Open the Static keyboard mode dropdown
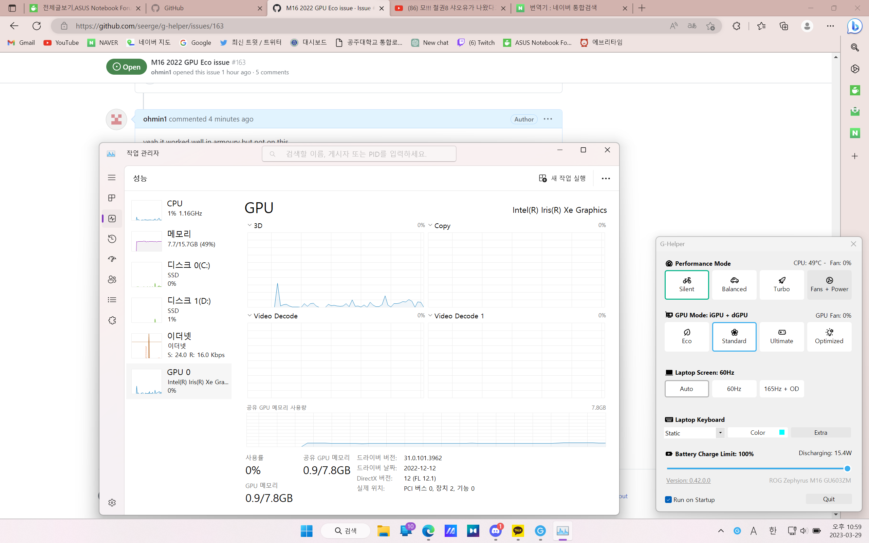The height and width of the screenshot is (543, 869). (720, 433)
